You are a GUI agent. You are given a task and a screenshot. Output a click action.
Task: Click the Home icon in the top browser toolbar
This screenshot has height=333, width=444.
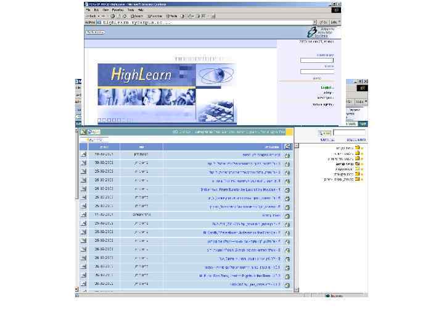(x=125, y=16)
